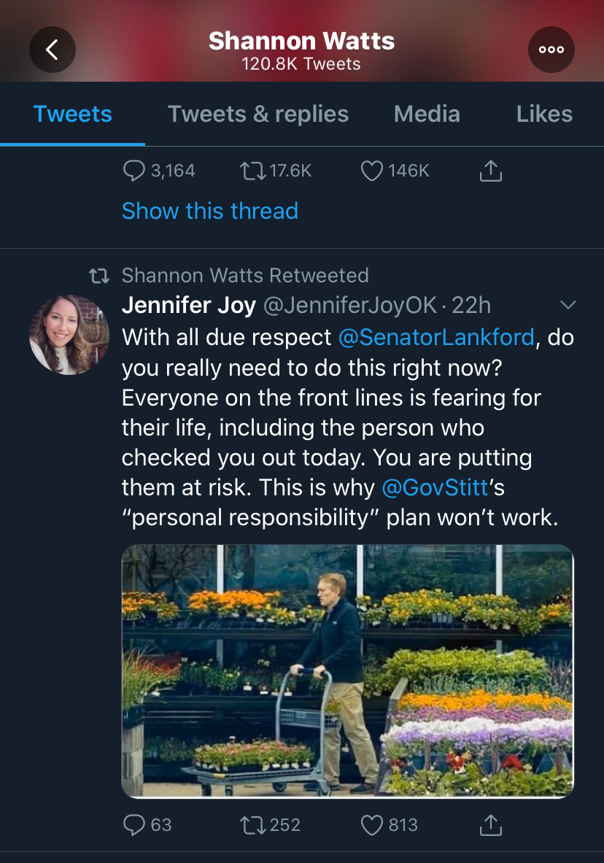Select the Tweets tab
604x863 pixels.
pyautogui.click(x=73, y=114)
